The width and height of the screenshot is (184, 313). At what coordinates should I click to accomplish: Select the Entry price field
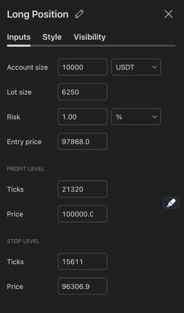83,142
